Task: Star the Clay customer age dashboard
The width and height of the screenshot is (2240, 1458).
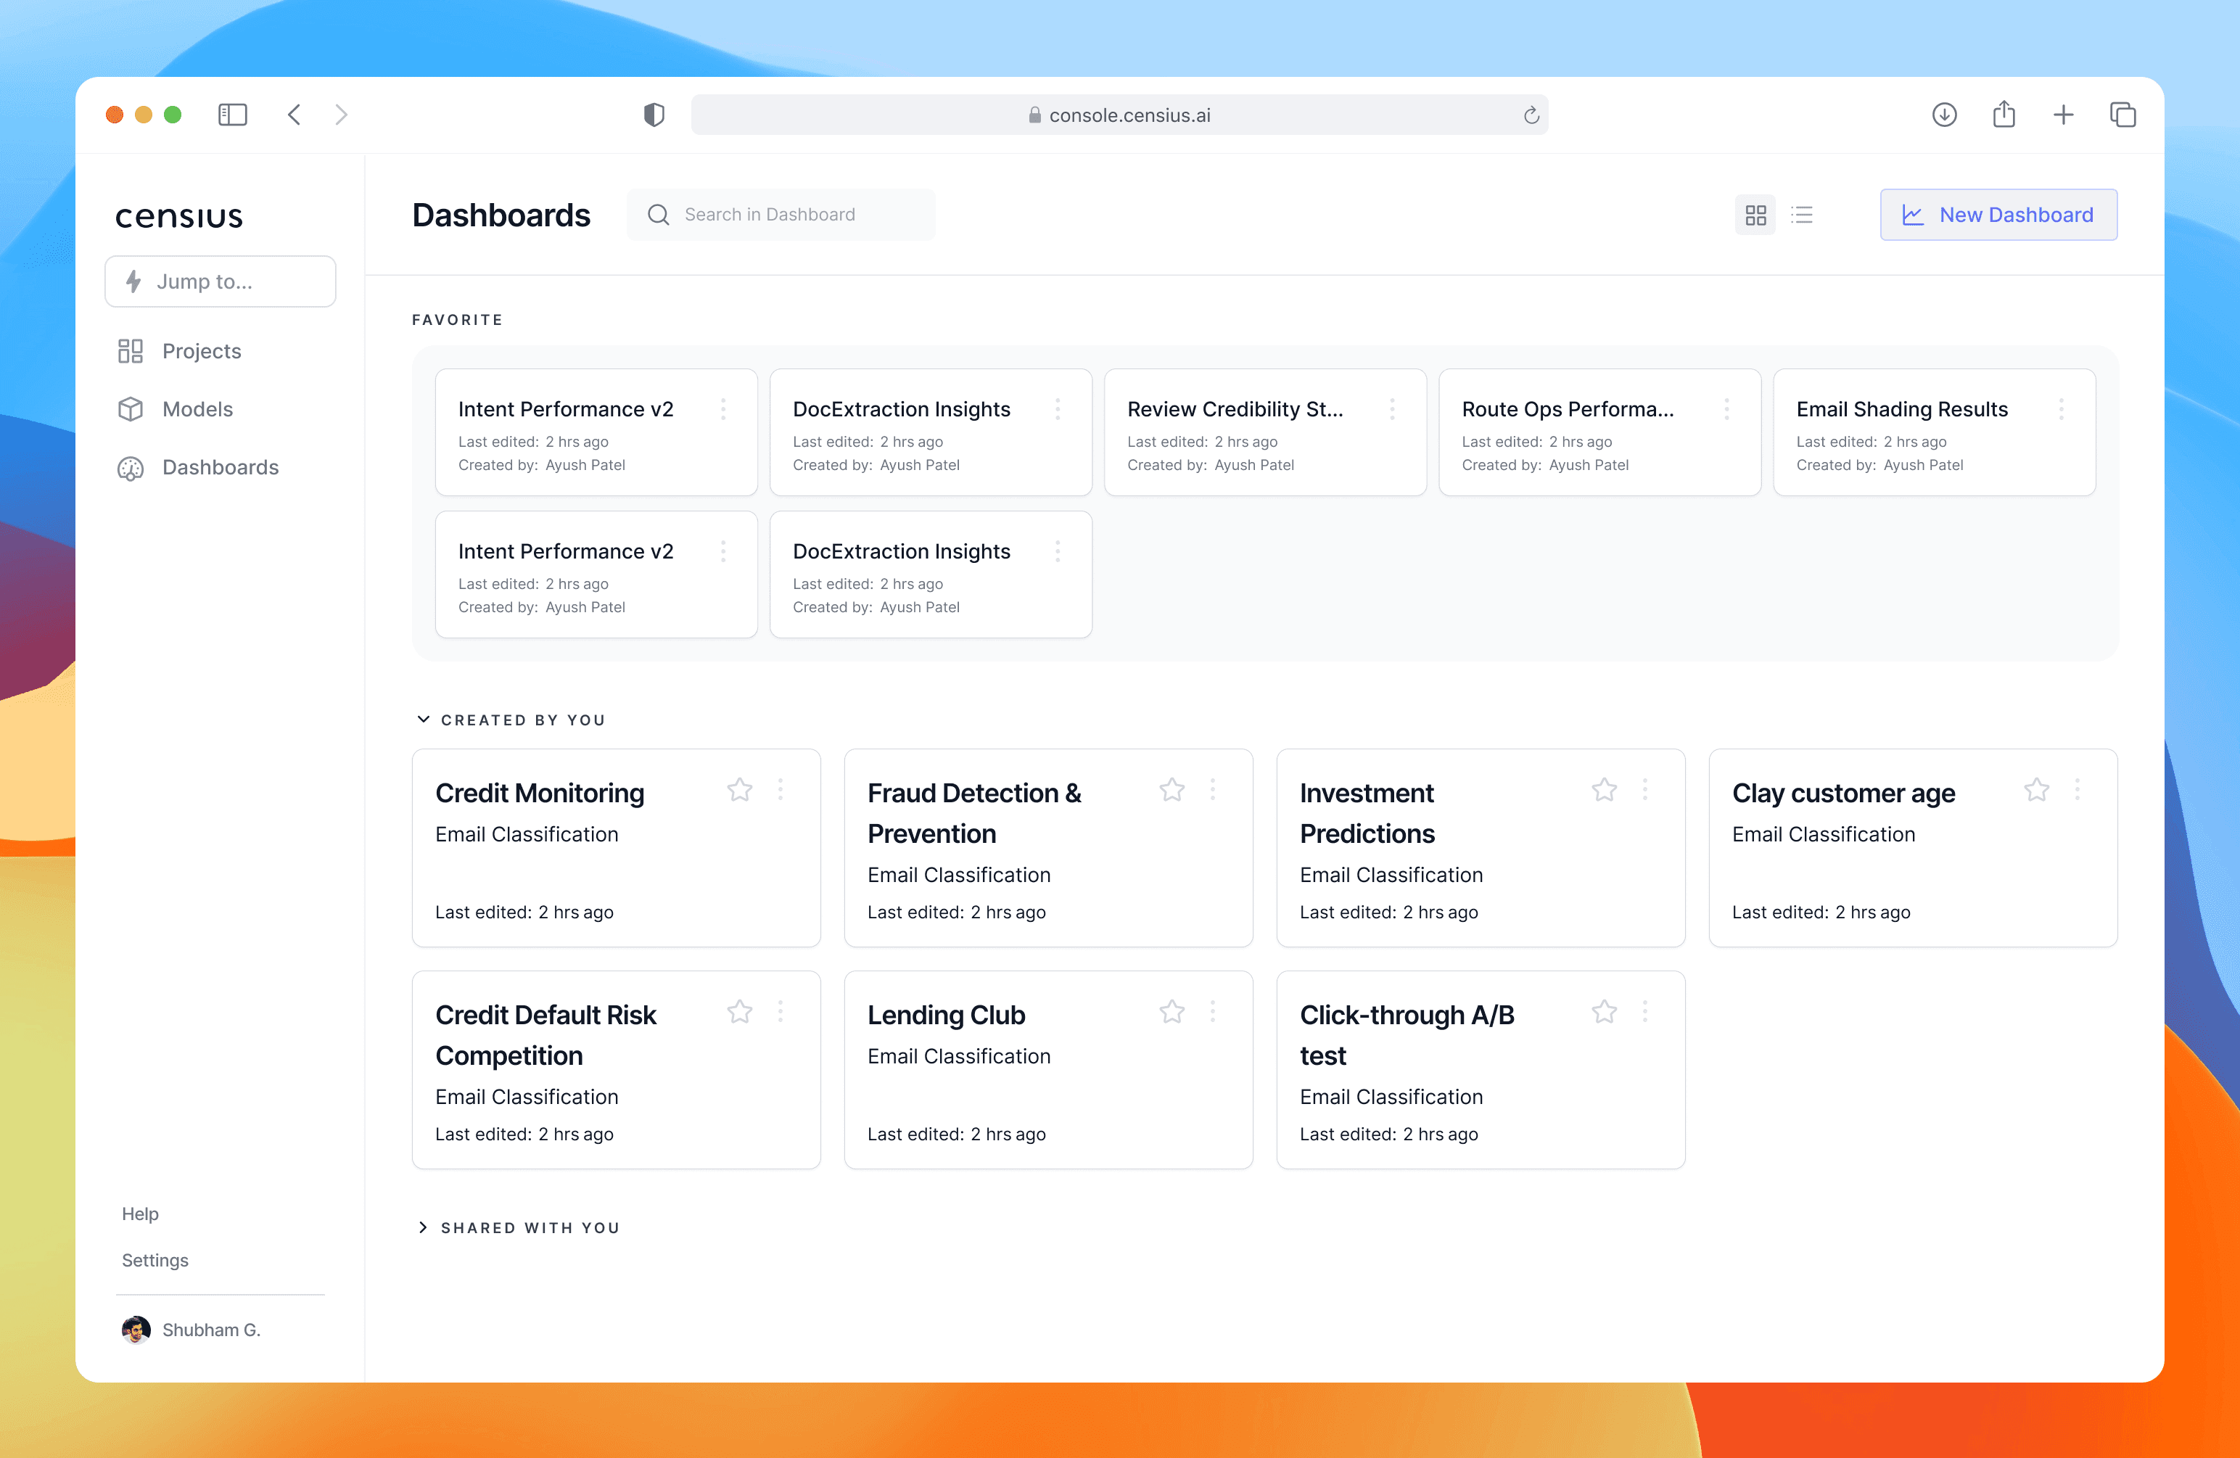Action: coord(2037,790)
